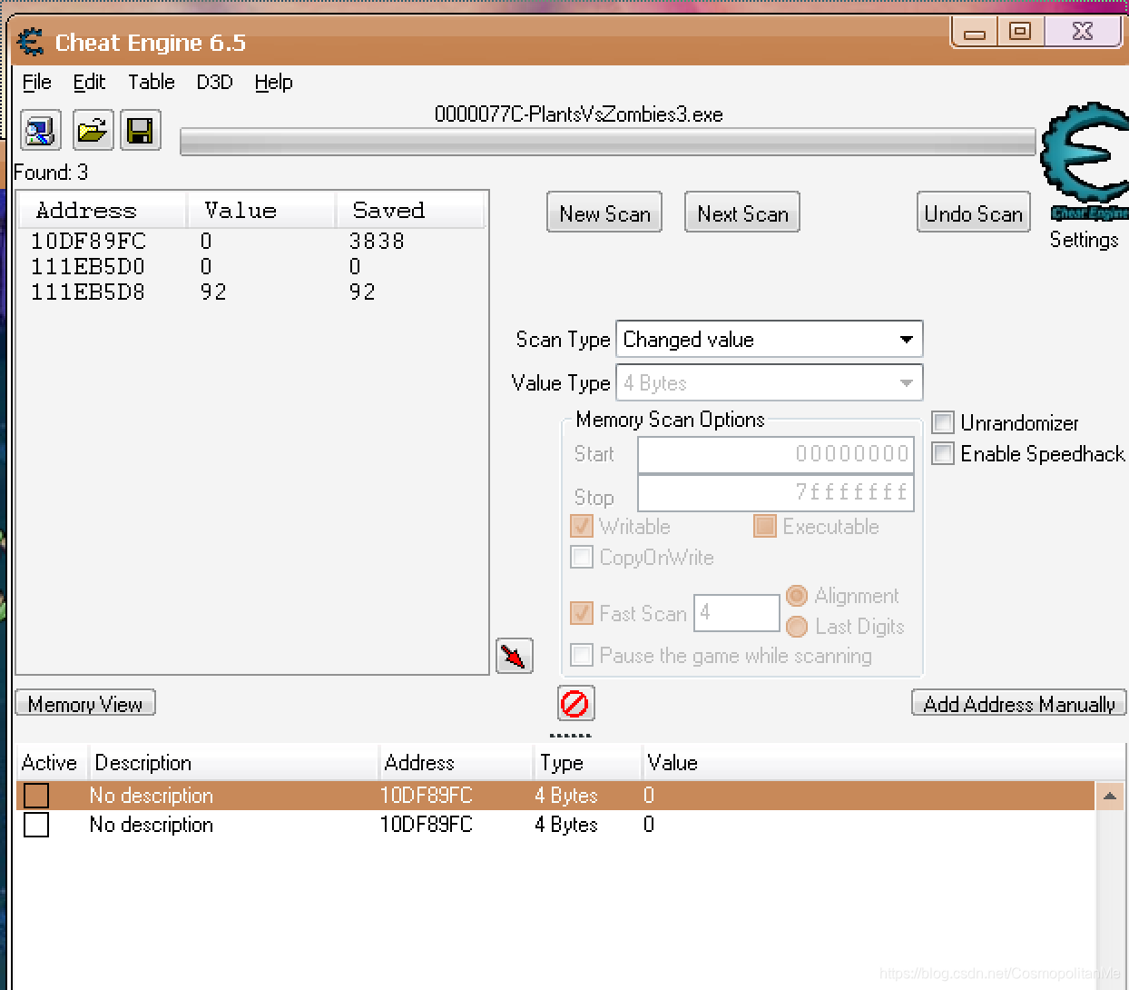
Task: Check Pause the game while scanning
Action: click(x=582, y=655)
